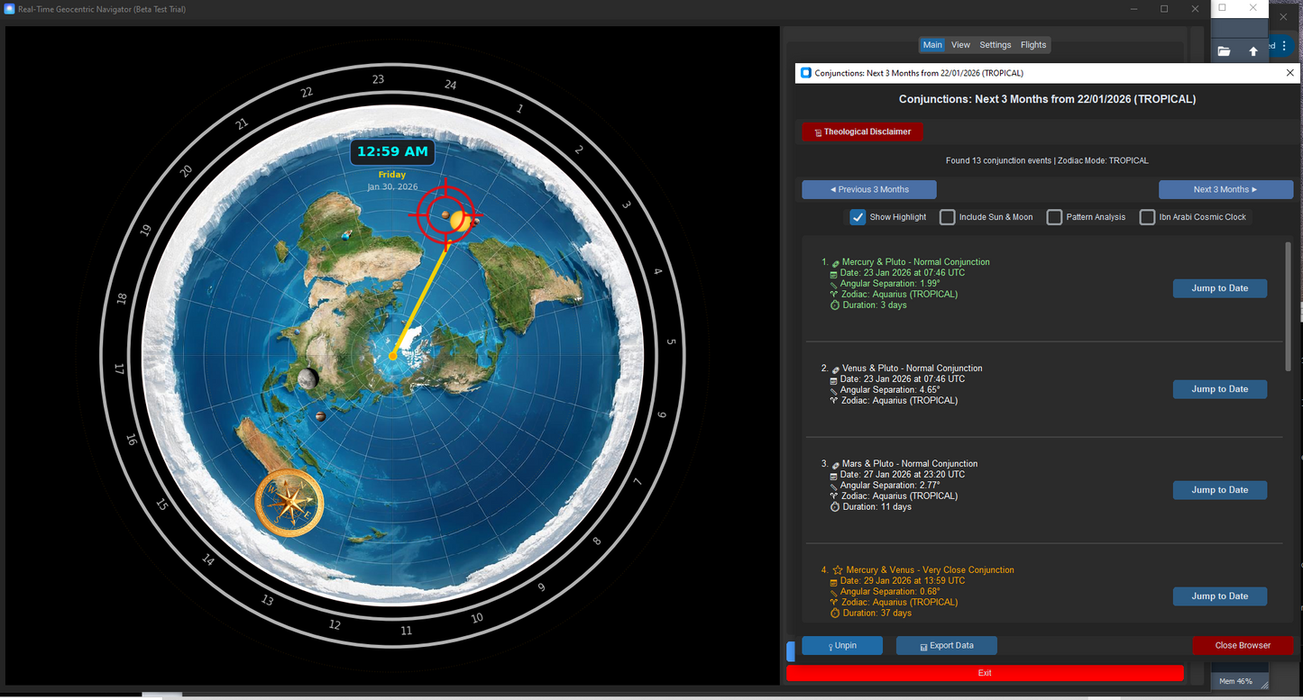Enable the Include Sun & Moon checkbox
Viewport: 1303px width, 700px height.
pyautogui.click(x=947, y=216)
